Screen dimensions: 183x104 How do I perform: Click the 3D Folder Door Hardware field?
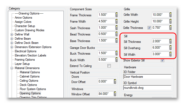coord(147,77)
